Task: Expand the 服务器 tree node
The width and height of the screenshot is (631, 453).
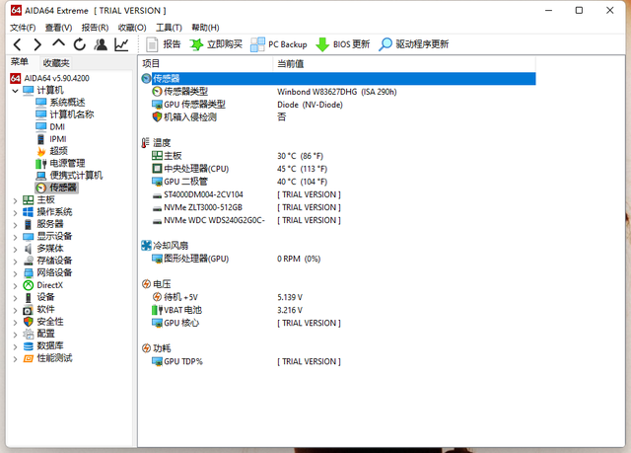Action: pos(15,225)
